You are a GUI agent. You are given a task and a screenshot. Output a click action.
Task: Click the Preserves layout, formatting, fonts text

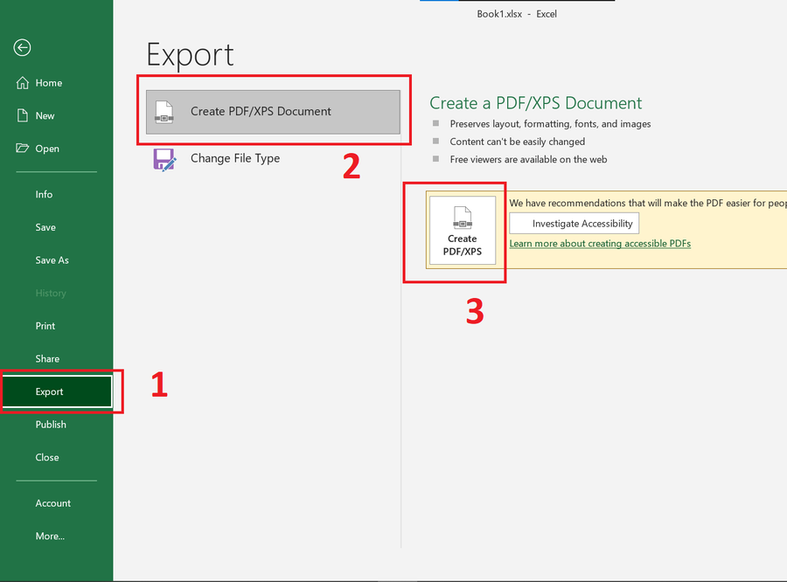pyautogui.click(x=550, y=124)
